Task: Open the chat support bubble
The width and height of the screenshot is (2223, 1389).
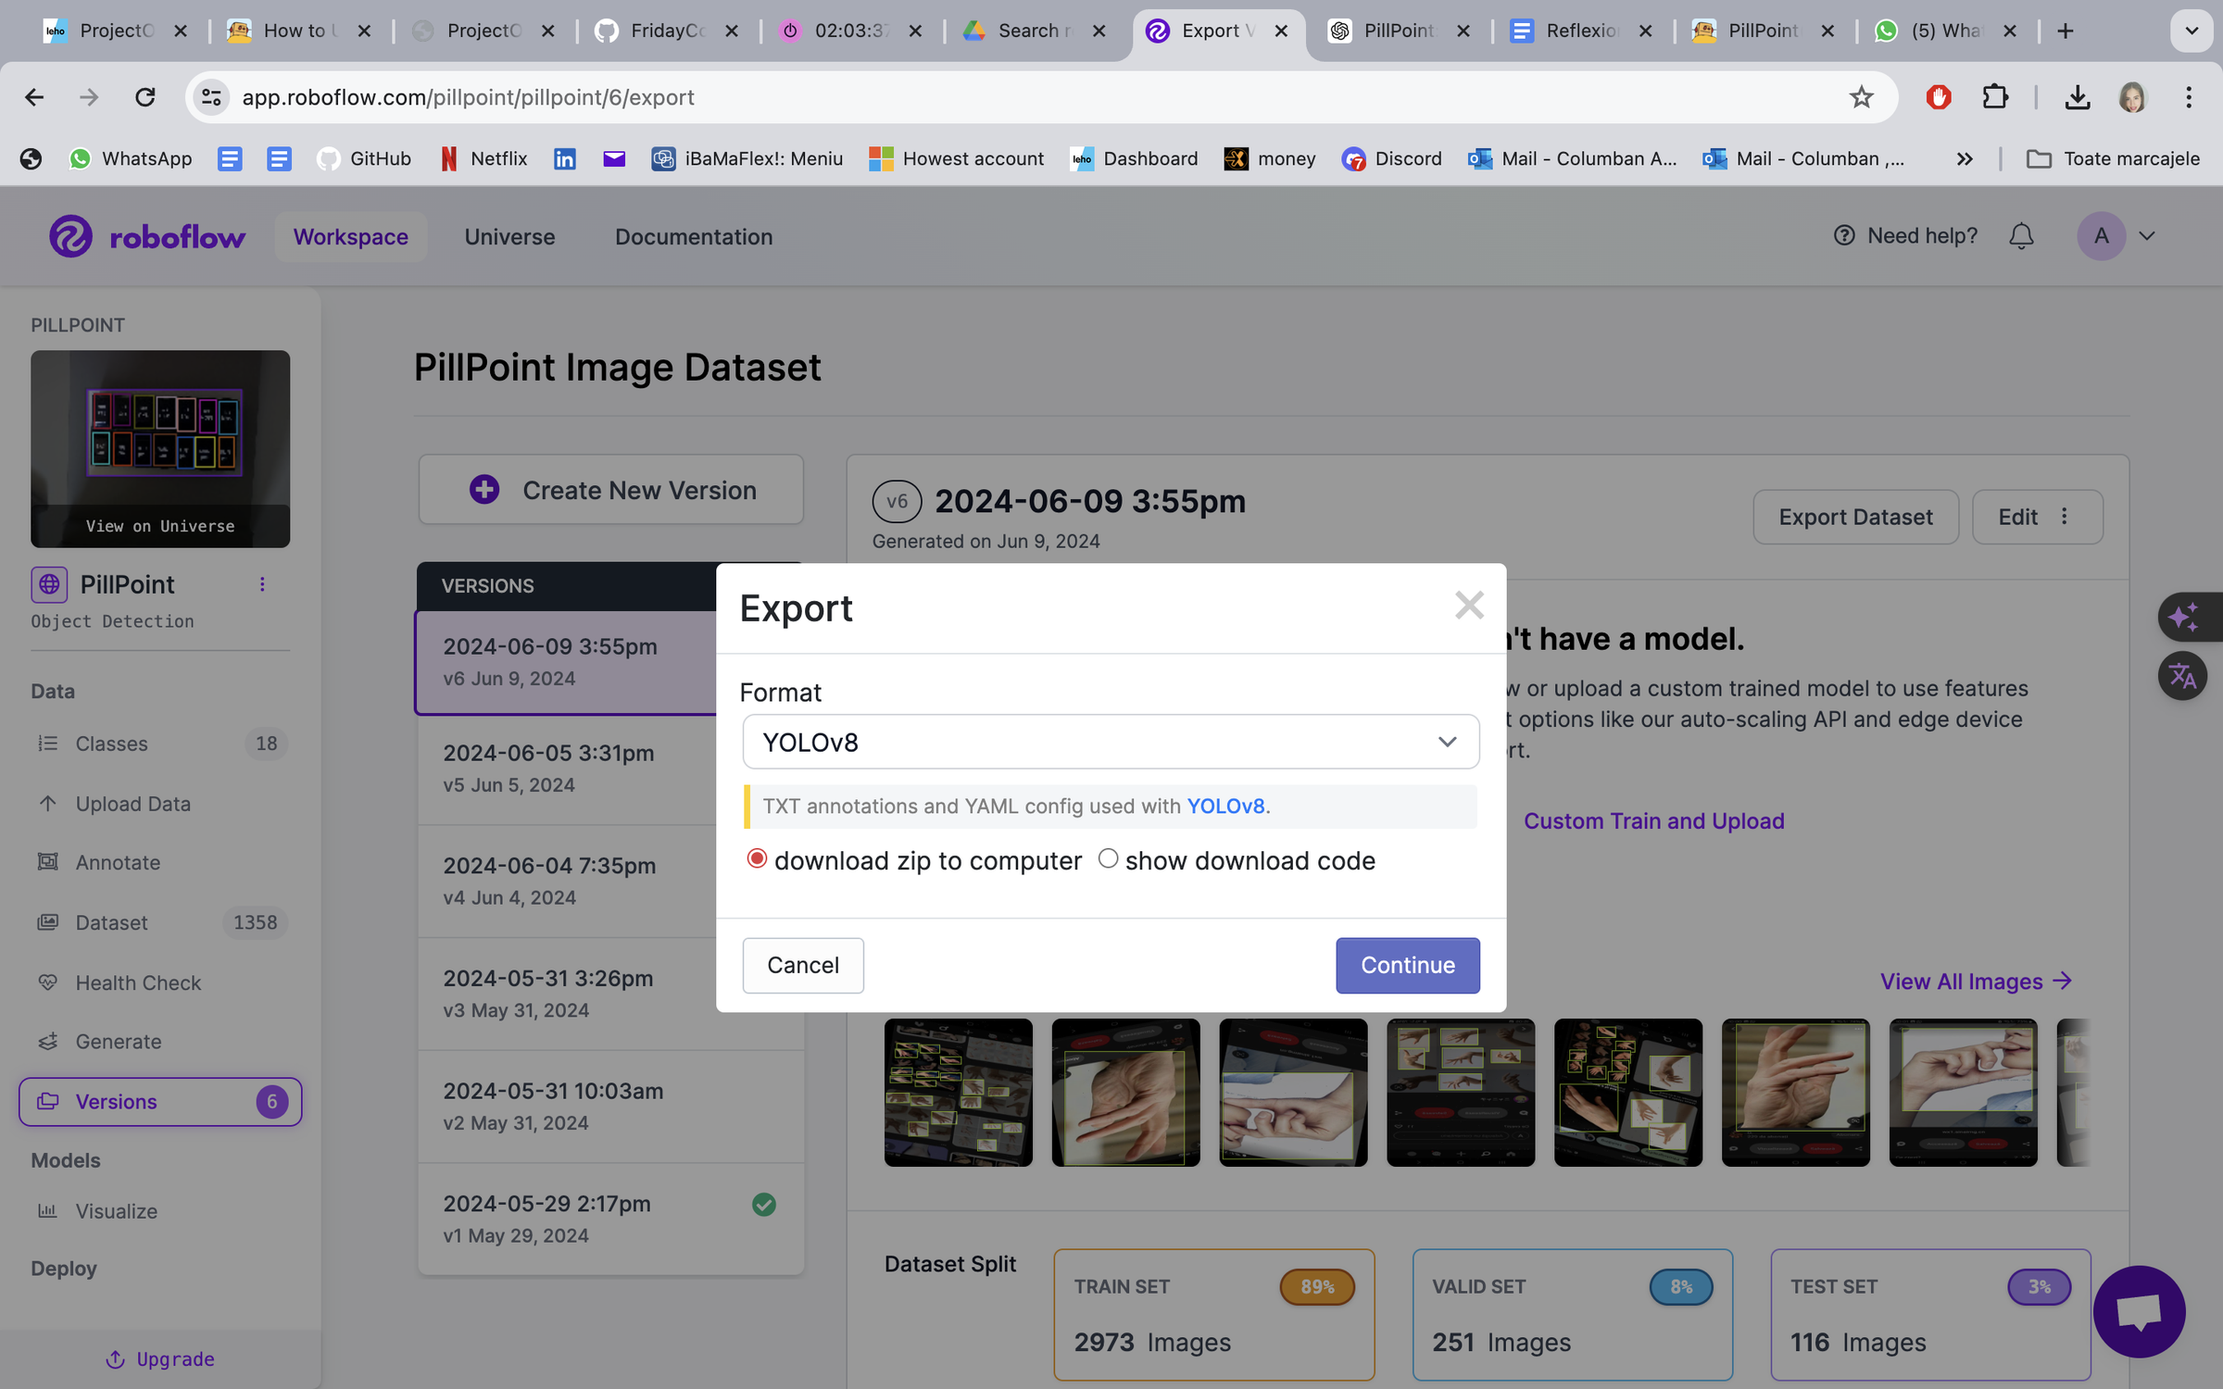Action: click(2138, 1312)
